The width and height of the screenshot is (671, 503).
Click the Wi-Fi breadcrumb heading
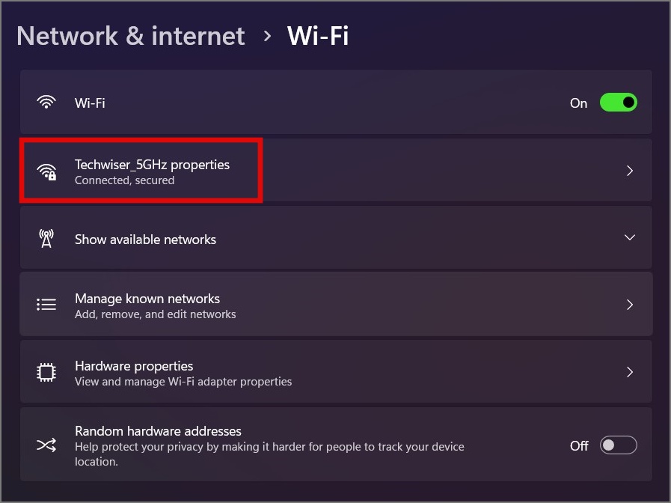318,36
